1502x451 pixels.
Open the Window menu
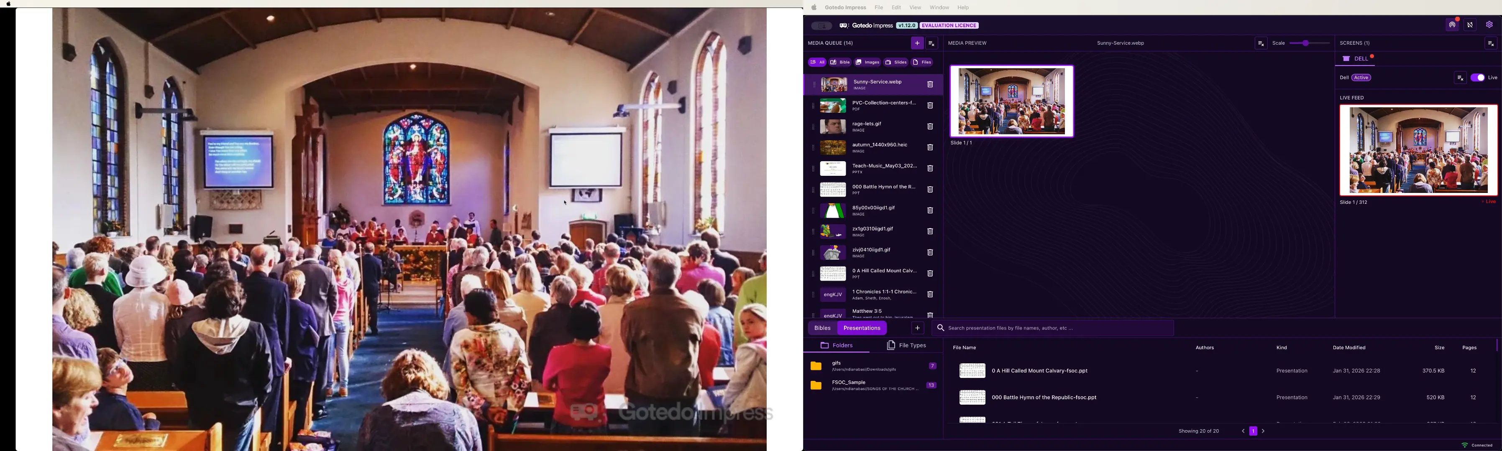coord(939,8)
